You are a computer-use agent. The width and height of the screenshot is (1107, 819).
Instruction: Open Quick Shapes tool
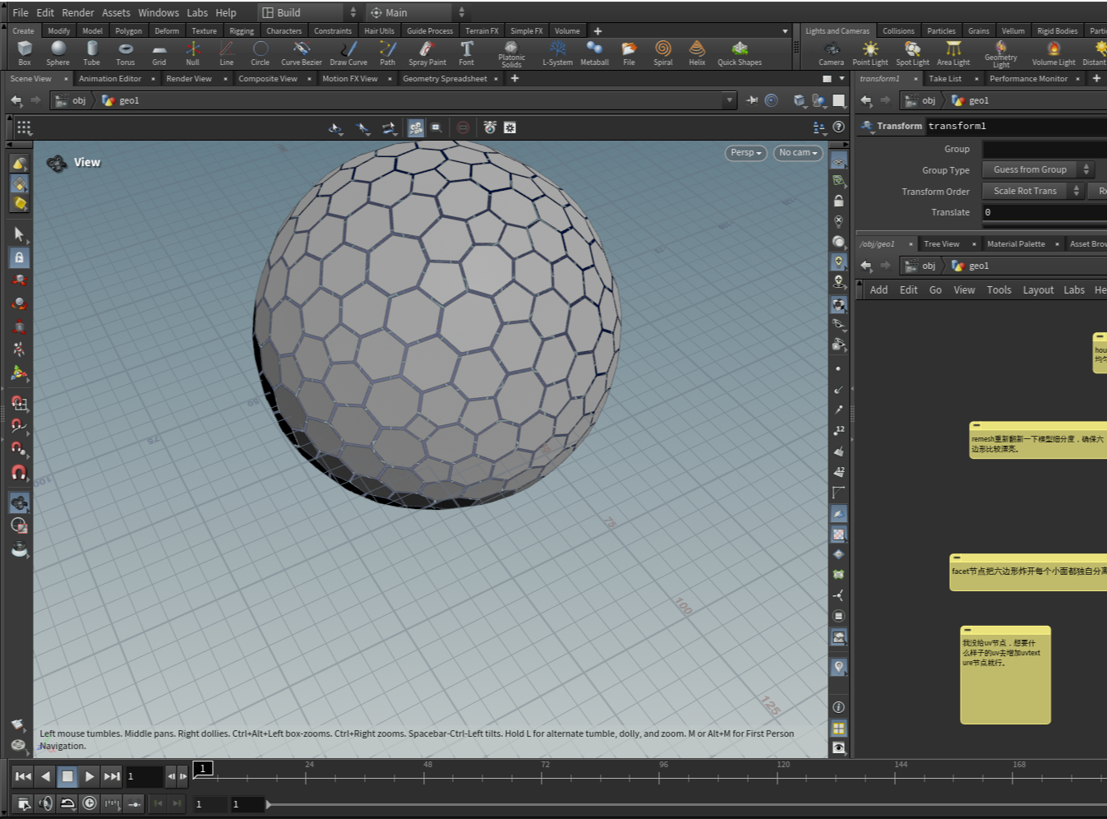click(740, 53)
